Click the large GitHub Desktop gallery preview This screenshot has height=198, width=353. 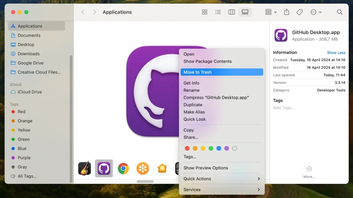153,91
